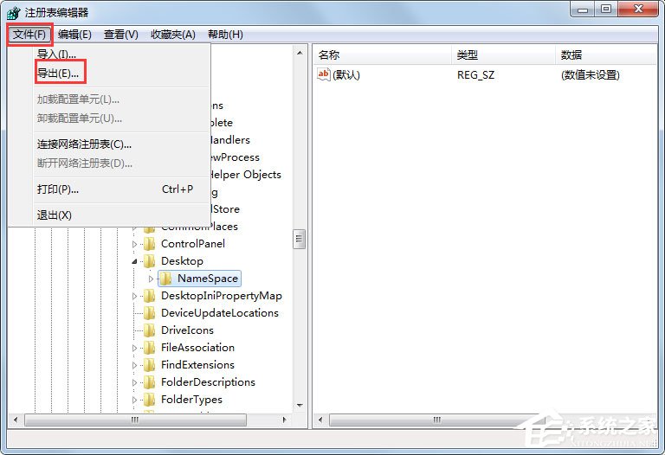Select the FindExtensions key
Image resolution: width=665 pixels, height=455 pixels.
click(197, 365)
